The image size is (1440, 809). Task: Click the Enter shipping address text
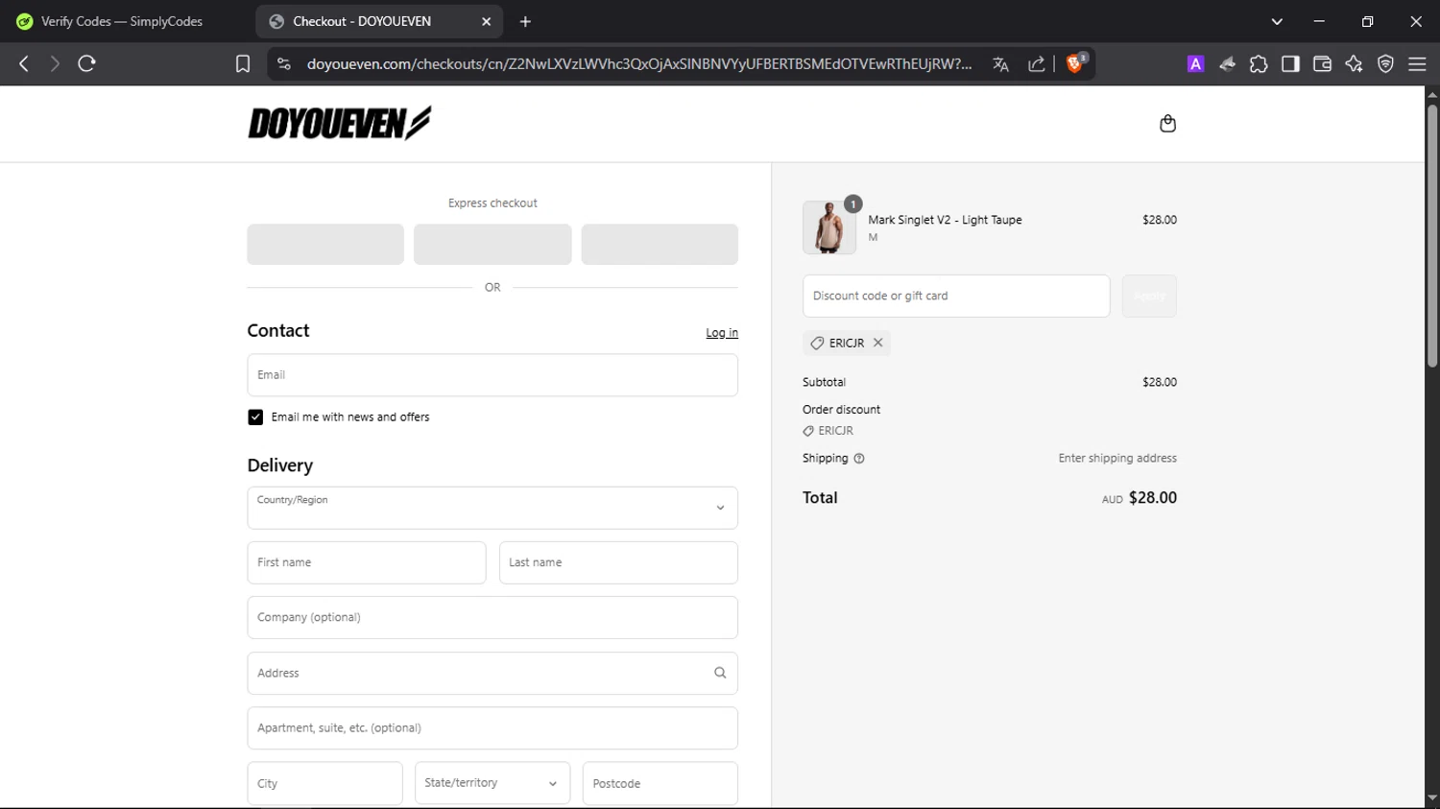[x=1117, y=459]
